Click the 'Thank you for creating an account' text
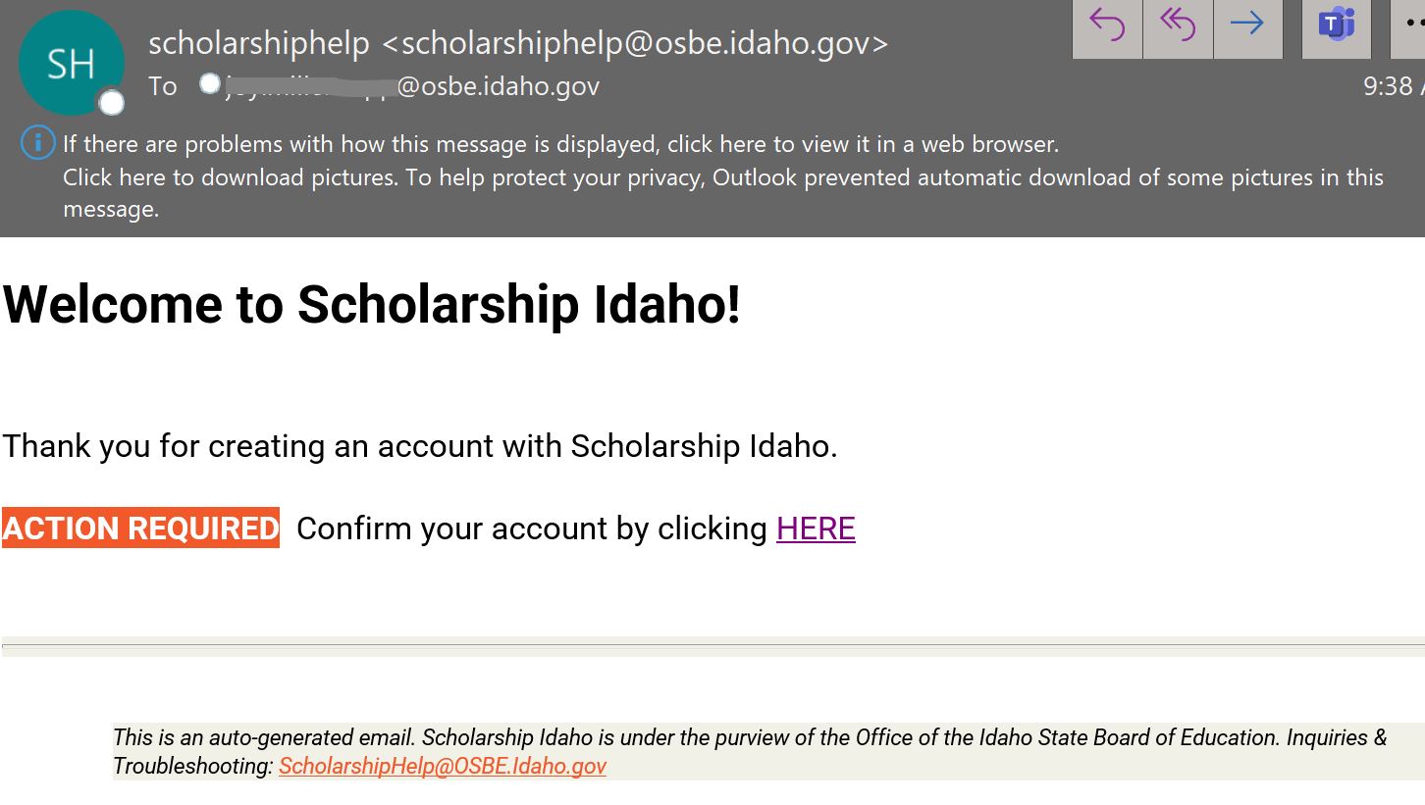1425x805 pixels. coord(419,446)
